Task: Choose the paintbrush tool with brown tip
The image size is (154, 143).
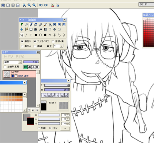Action: pos(45,25)
